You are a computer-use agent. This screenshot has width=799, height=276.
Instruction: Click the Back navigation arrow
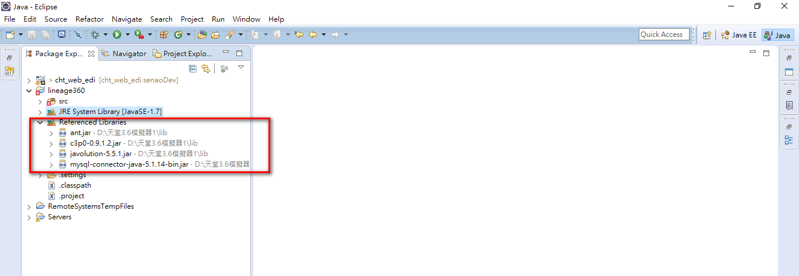[x=313, y=34]
